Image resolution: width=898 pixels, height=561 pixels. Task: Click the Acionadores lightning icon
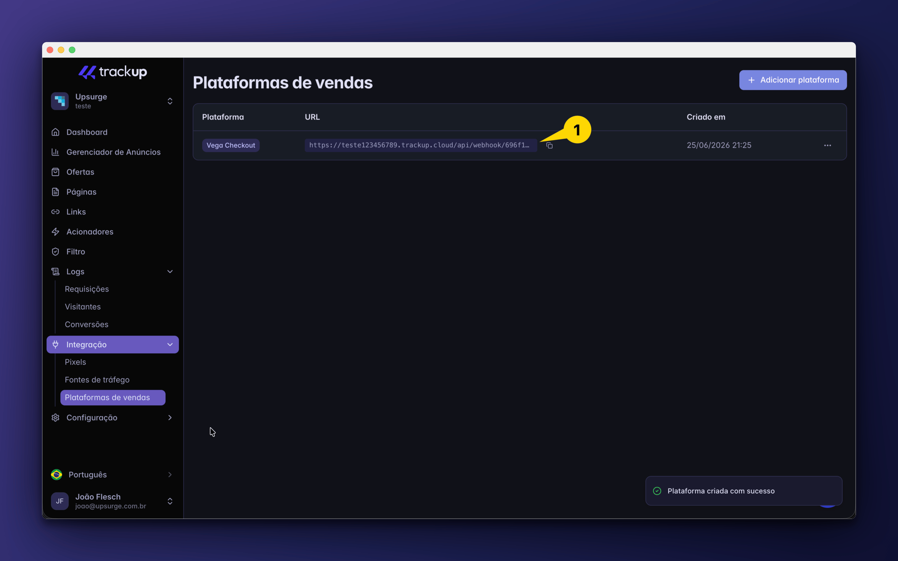point(55,232)
